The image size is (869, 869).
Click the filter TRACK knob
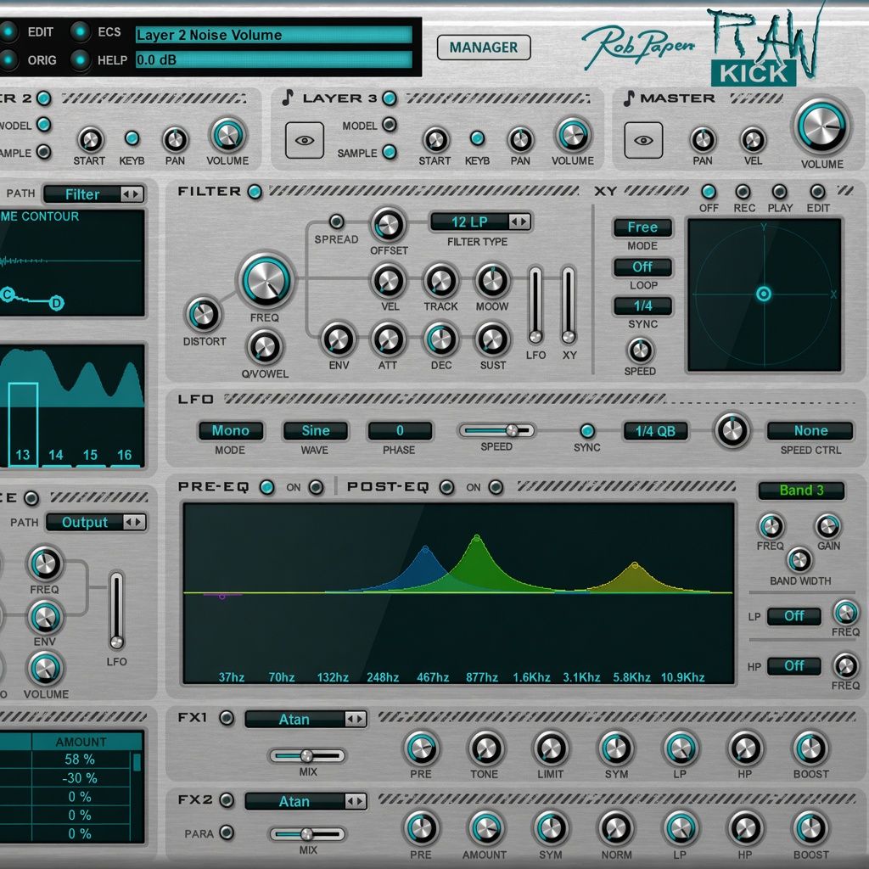440,280
